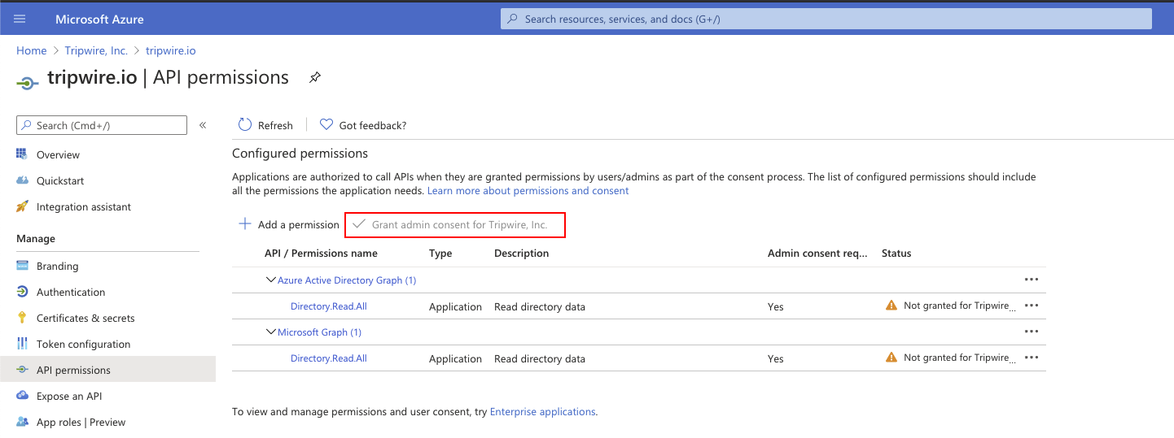The image size is (1174, 438).
Task: Click the Branding icon in sidebar
Action: pyautogui.click(x=22, y=266)
